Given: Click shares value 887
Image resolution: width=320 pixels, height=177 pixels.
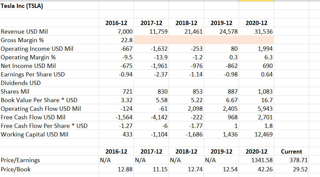Looking at the screenshot, I should tap(233, 91).
